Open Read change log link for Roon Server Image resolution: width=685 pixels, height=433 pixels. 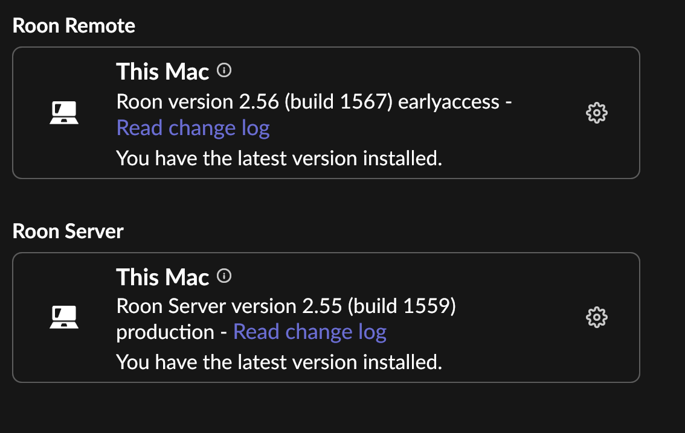pos(309,332)
